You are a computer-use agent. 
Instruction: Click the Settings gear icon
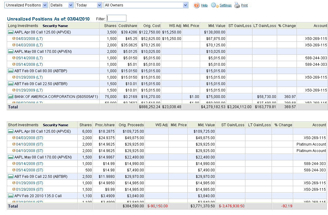coord(215,5)
